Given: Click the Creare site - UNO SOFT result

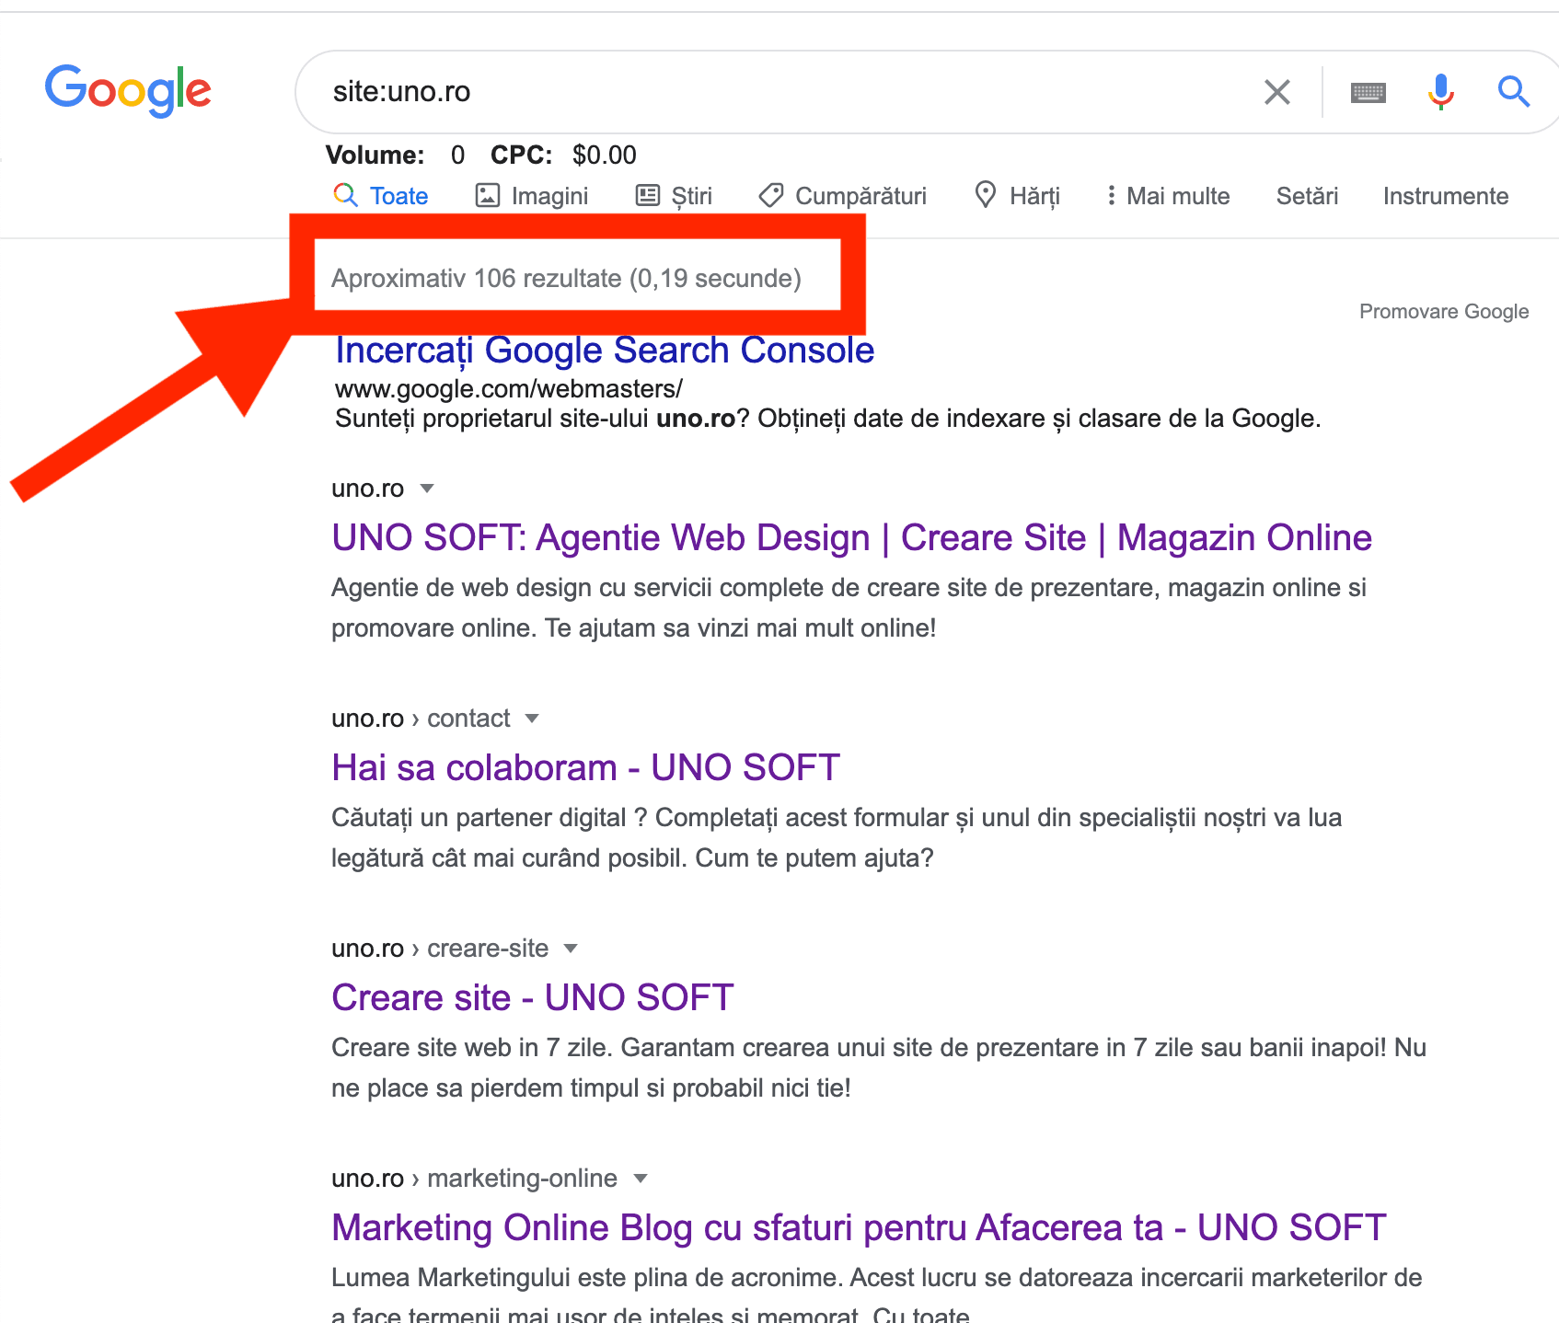Looking at the screenshot, I should point(532,997).
